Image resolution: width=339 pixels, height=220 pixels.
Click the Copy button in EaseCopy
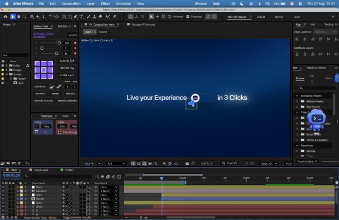[x=46, y=126]
